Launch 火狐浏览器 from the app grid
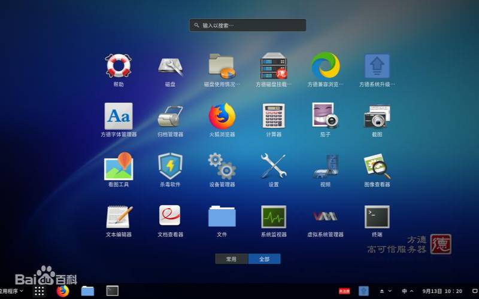 pyautogui.click(x=222, y=116)
